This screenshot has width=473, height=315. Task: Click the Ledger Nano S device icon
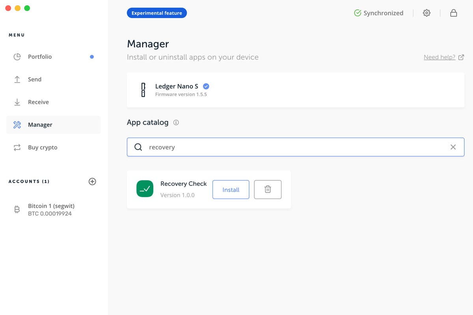pos(143,90)
